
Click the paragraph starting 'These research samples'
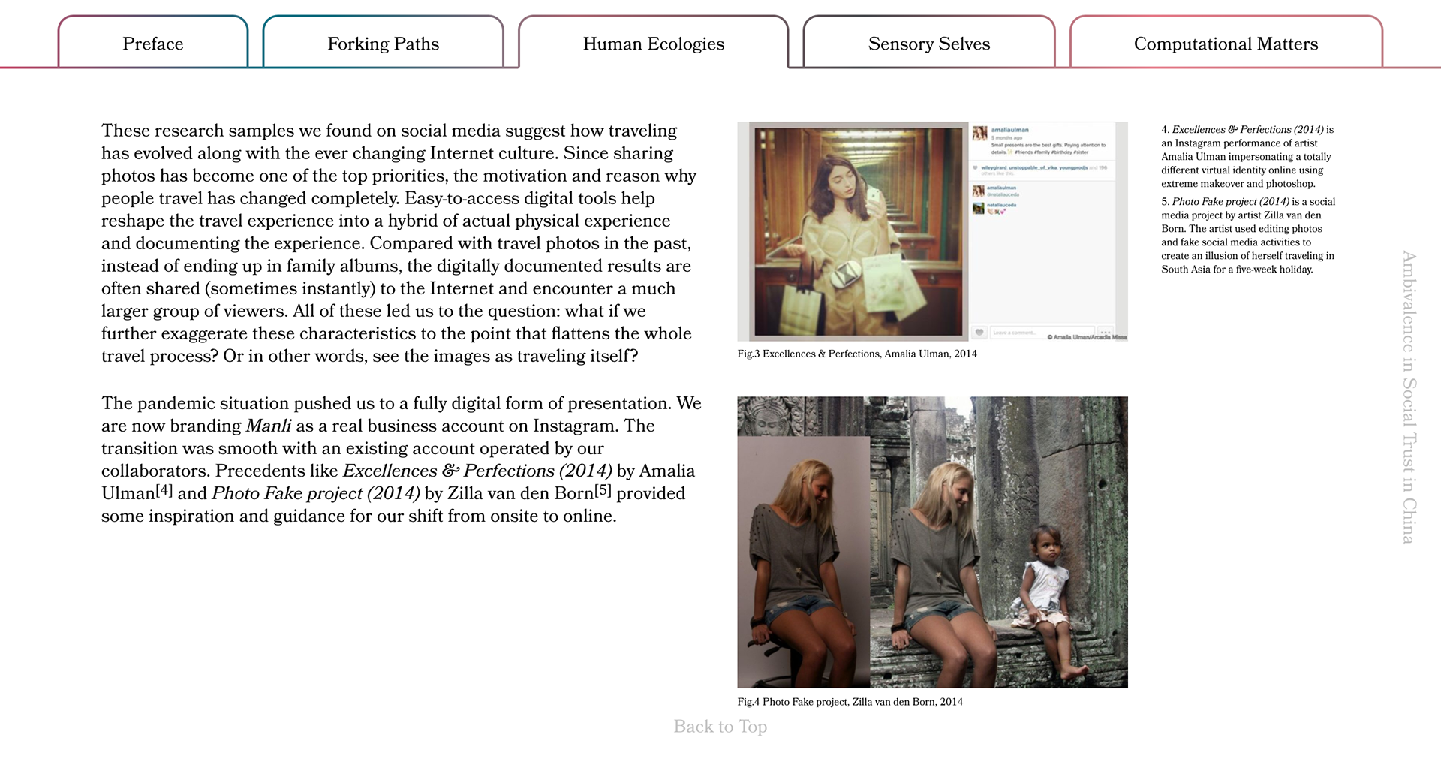tap(399, 243)
